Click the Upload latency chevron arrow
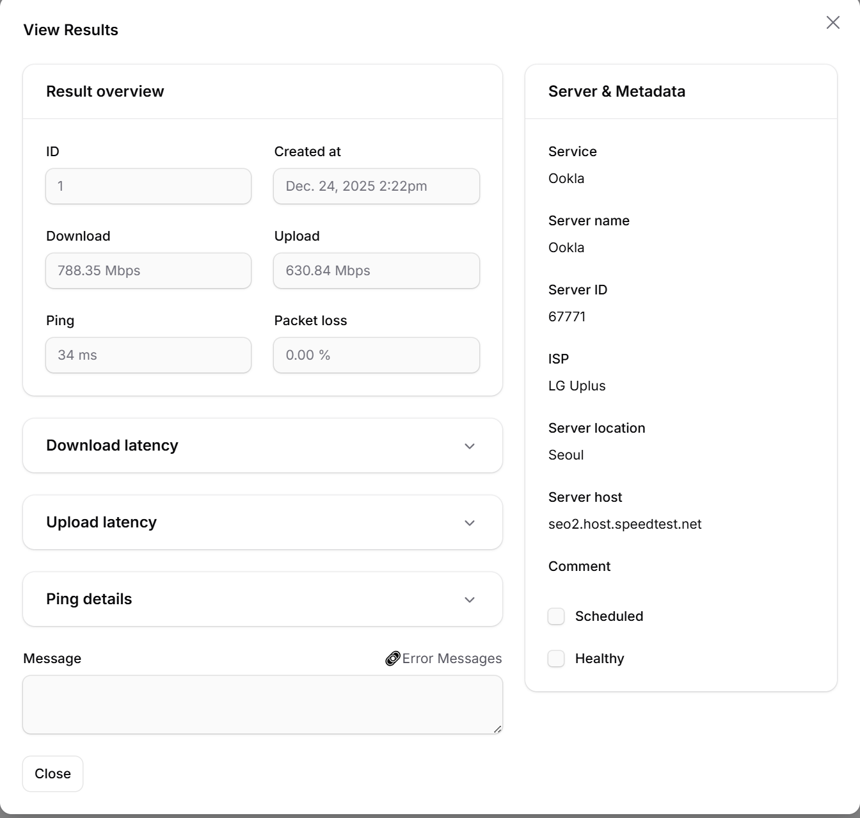 470,523
